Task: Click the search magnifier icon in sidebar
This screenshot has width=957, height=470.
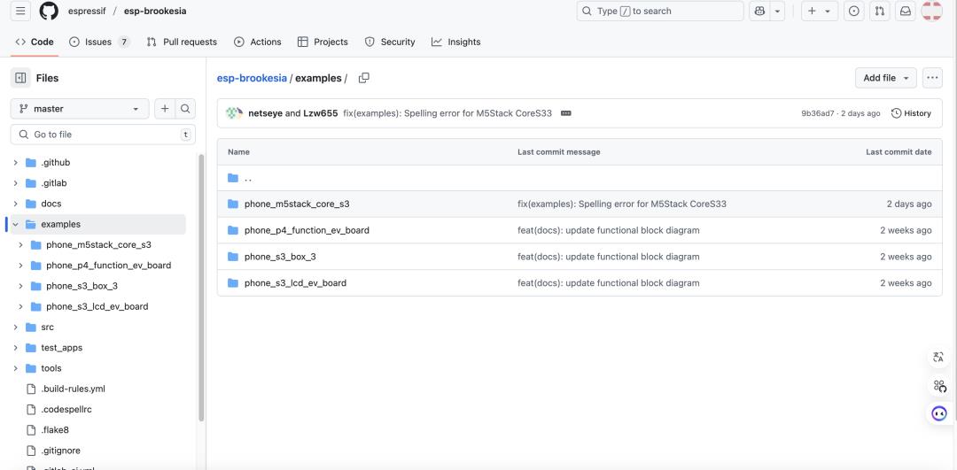Action: coord(185,109)
